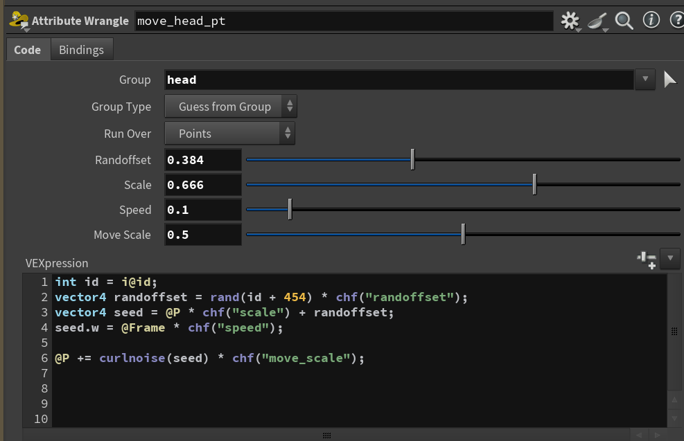Click the group selection arrow icon
The width and height of the screenshot is (684, 441).
(x=669, y=80)
